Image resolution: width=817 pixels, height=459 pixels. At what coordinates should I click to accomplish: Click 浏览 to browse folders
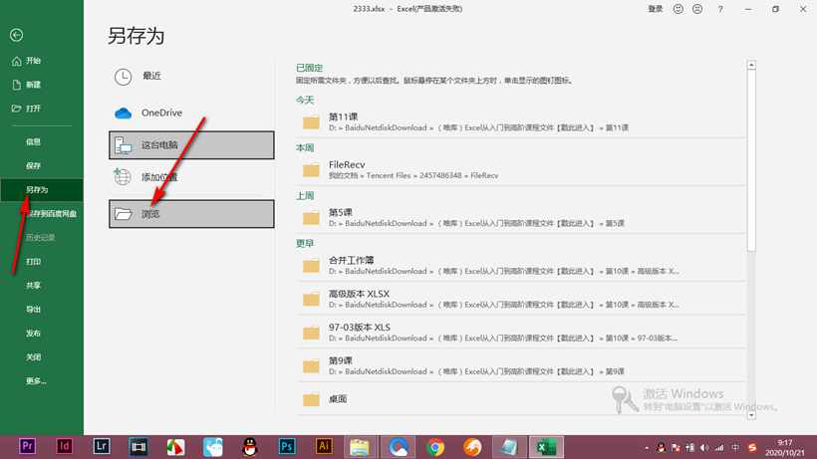coord(191,214)
